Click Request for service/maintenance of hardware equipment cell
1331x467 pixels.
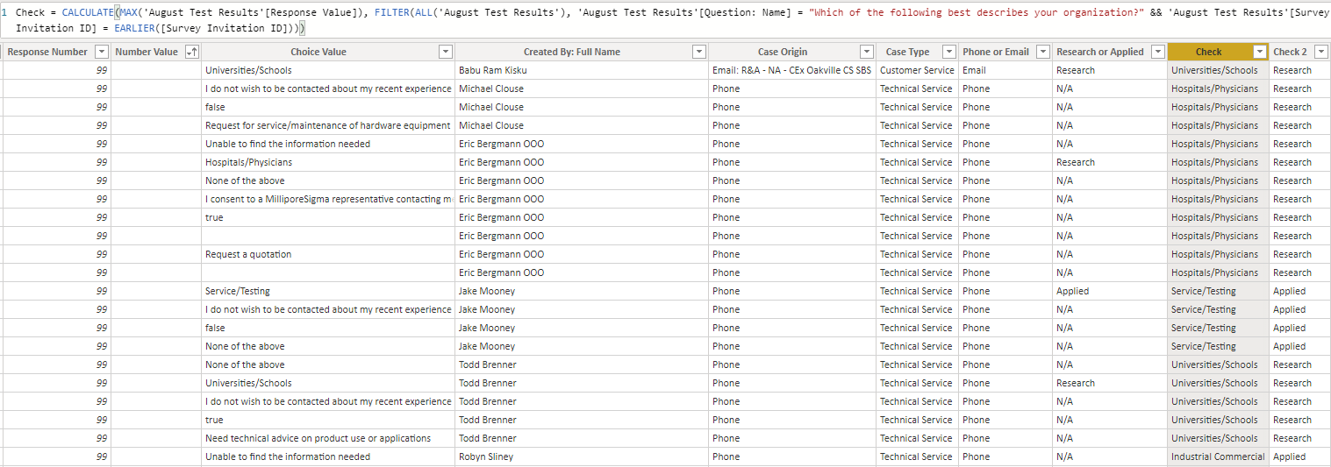coord(327,125)
